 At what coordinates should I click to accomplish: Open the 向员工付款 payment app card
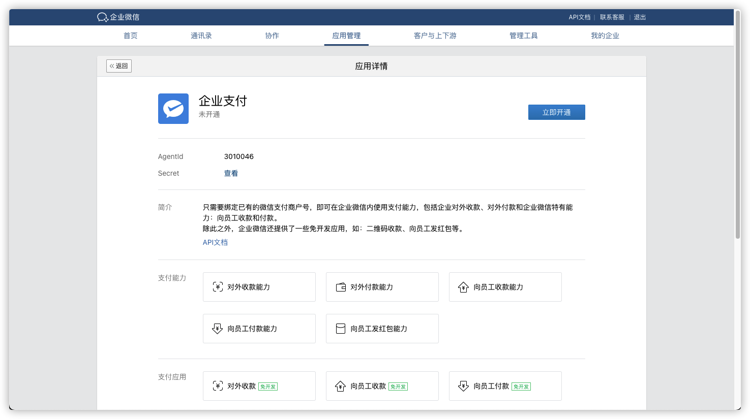[505, 386]
